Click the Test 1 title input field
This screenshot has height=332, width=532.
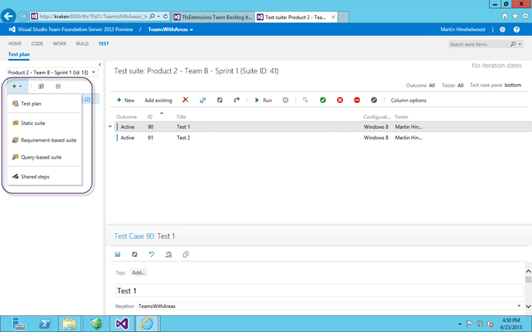coord(319,291)
